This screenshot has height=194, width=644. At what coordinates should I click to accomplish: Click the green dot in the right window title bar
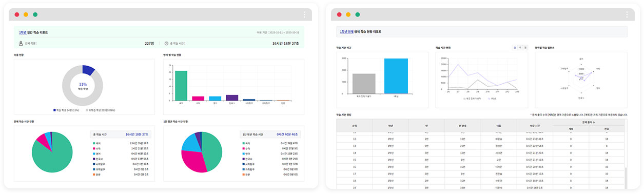pyautogui.click(x=357, y=15)
